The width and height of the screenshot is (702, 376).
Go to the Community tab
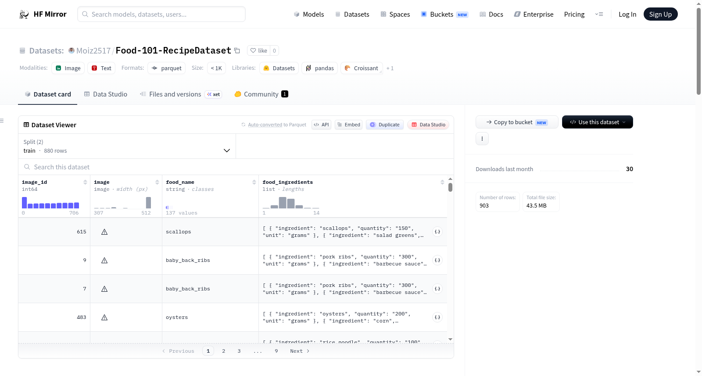261,94
